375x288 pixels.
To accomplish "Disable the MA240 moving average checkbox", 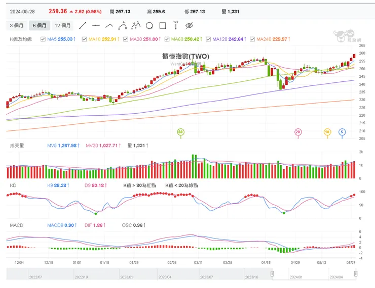I will [252, 39].
